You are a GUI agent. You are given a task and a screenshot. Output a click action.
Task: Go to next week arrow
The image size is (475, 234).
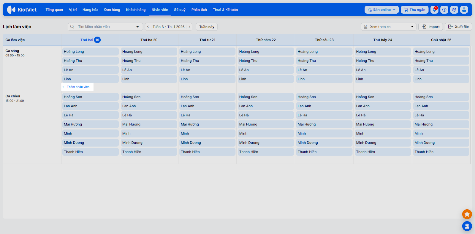click(x=189, y=27)
